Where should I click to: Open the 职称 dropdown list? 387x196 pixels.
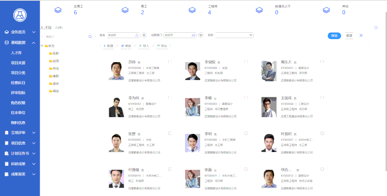[x=234, y=35]
